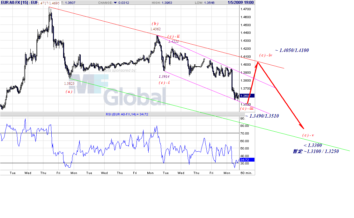The width and height of the screenshot is (354, 218).
Task: Click the 1.4200 price axis label
Action: pyautogui.click(x=246, y=49)
